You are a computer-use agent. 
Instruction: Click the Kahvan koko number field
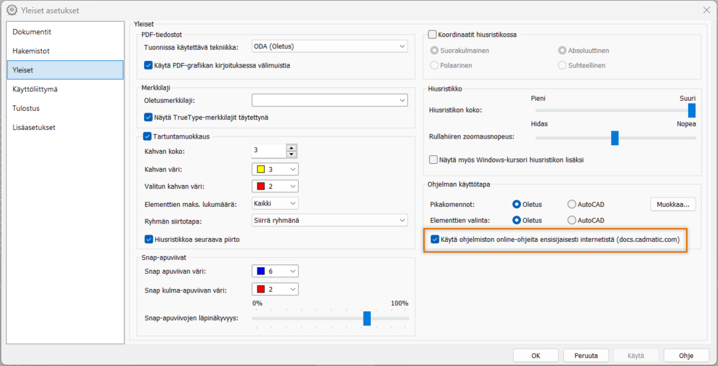pos(268,151)
